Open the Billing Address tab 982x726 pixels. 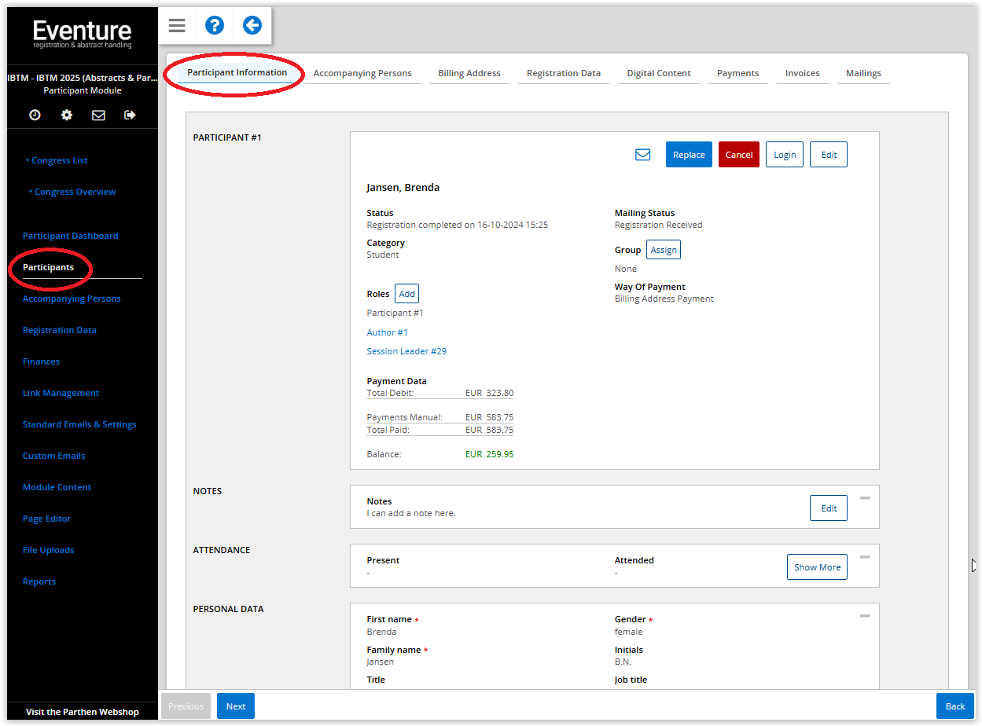[x=469, y=73]
